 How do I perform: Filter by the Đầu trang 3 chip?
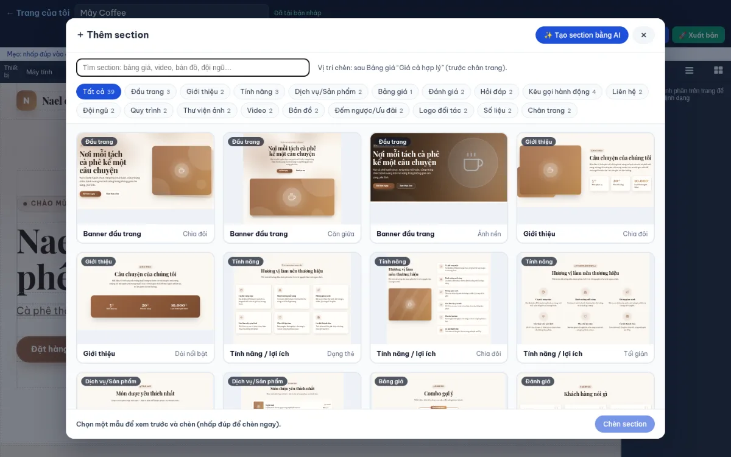coord(150,92)
